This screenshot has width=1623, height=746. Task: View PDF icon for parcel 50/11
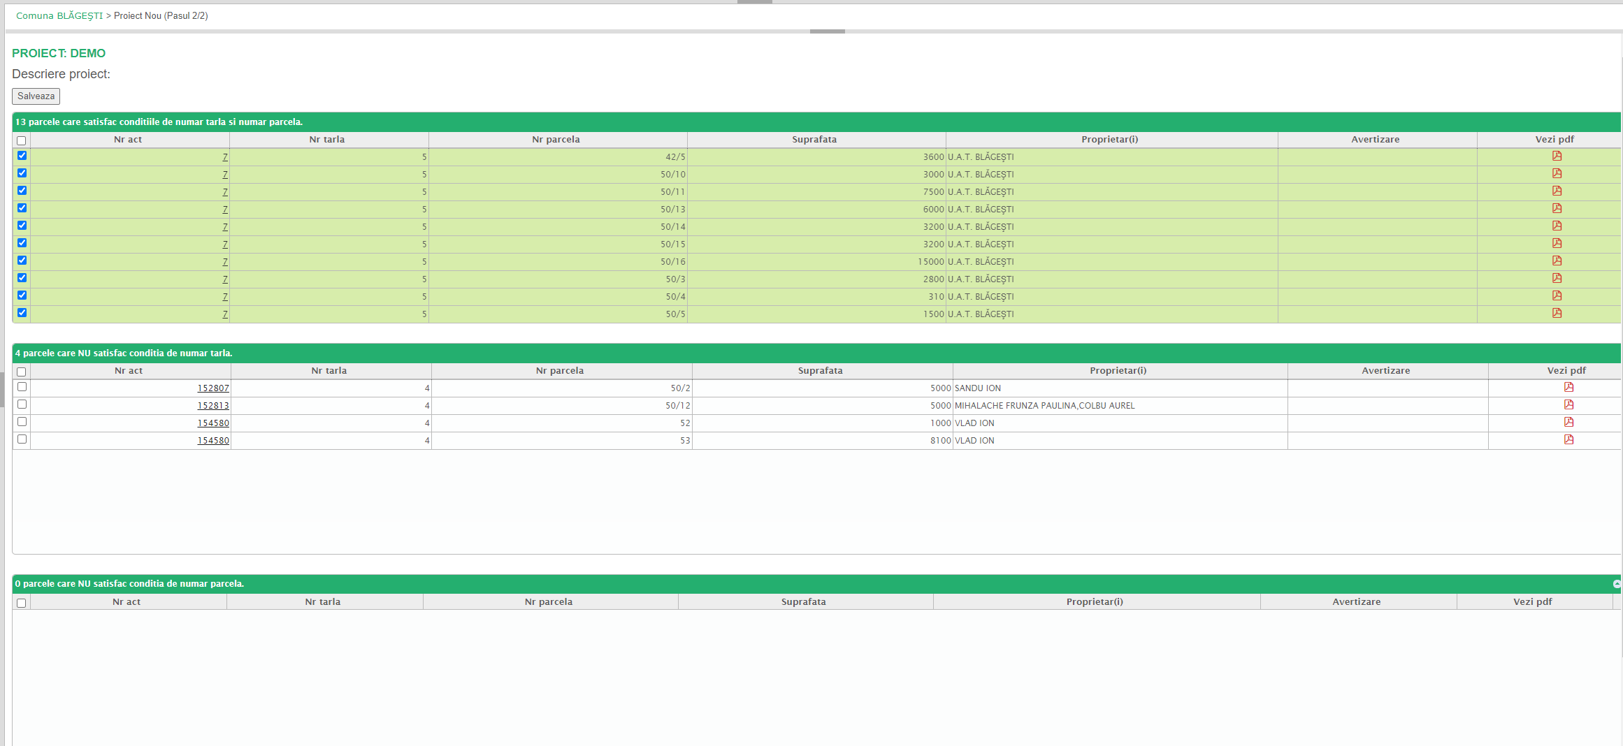tap(1557, 191)
